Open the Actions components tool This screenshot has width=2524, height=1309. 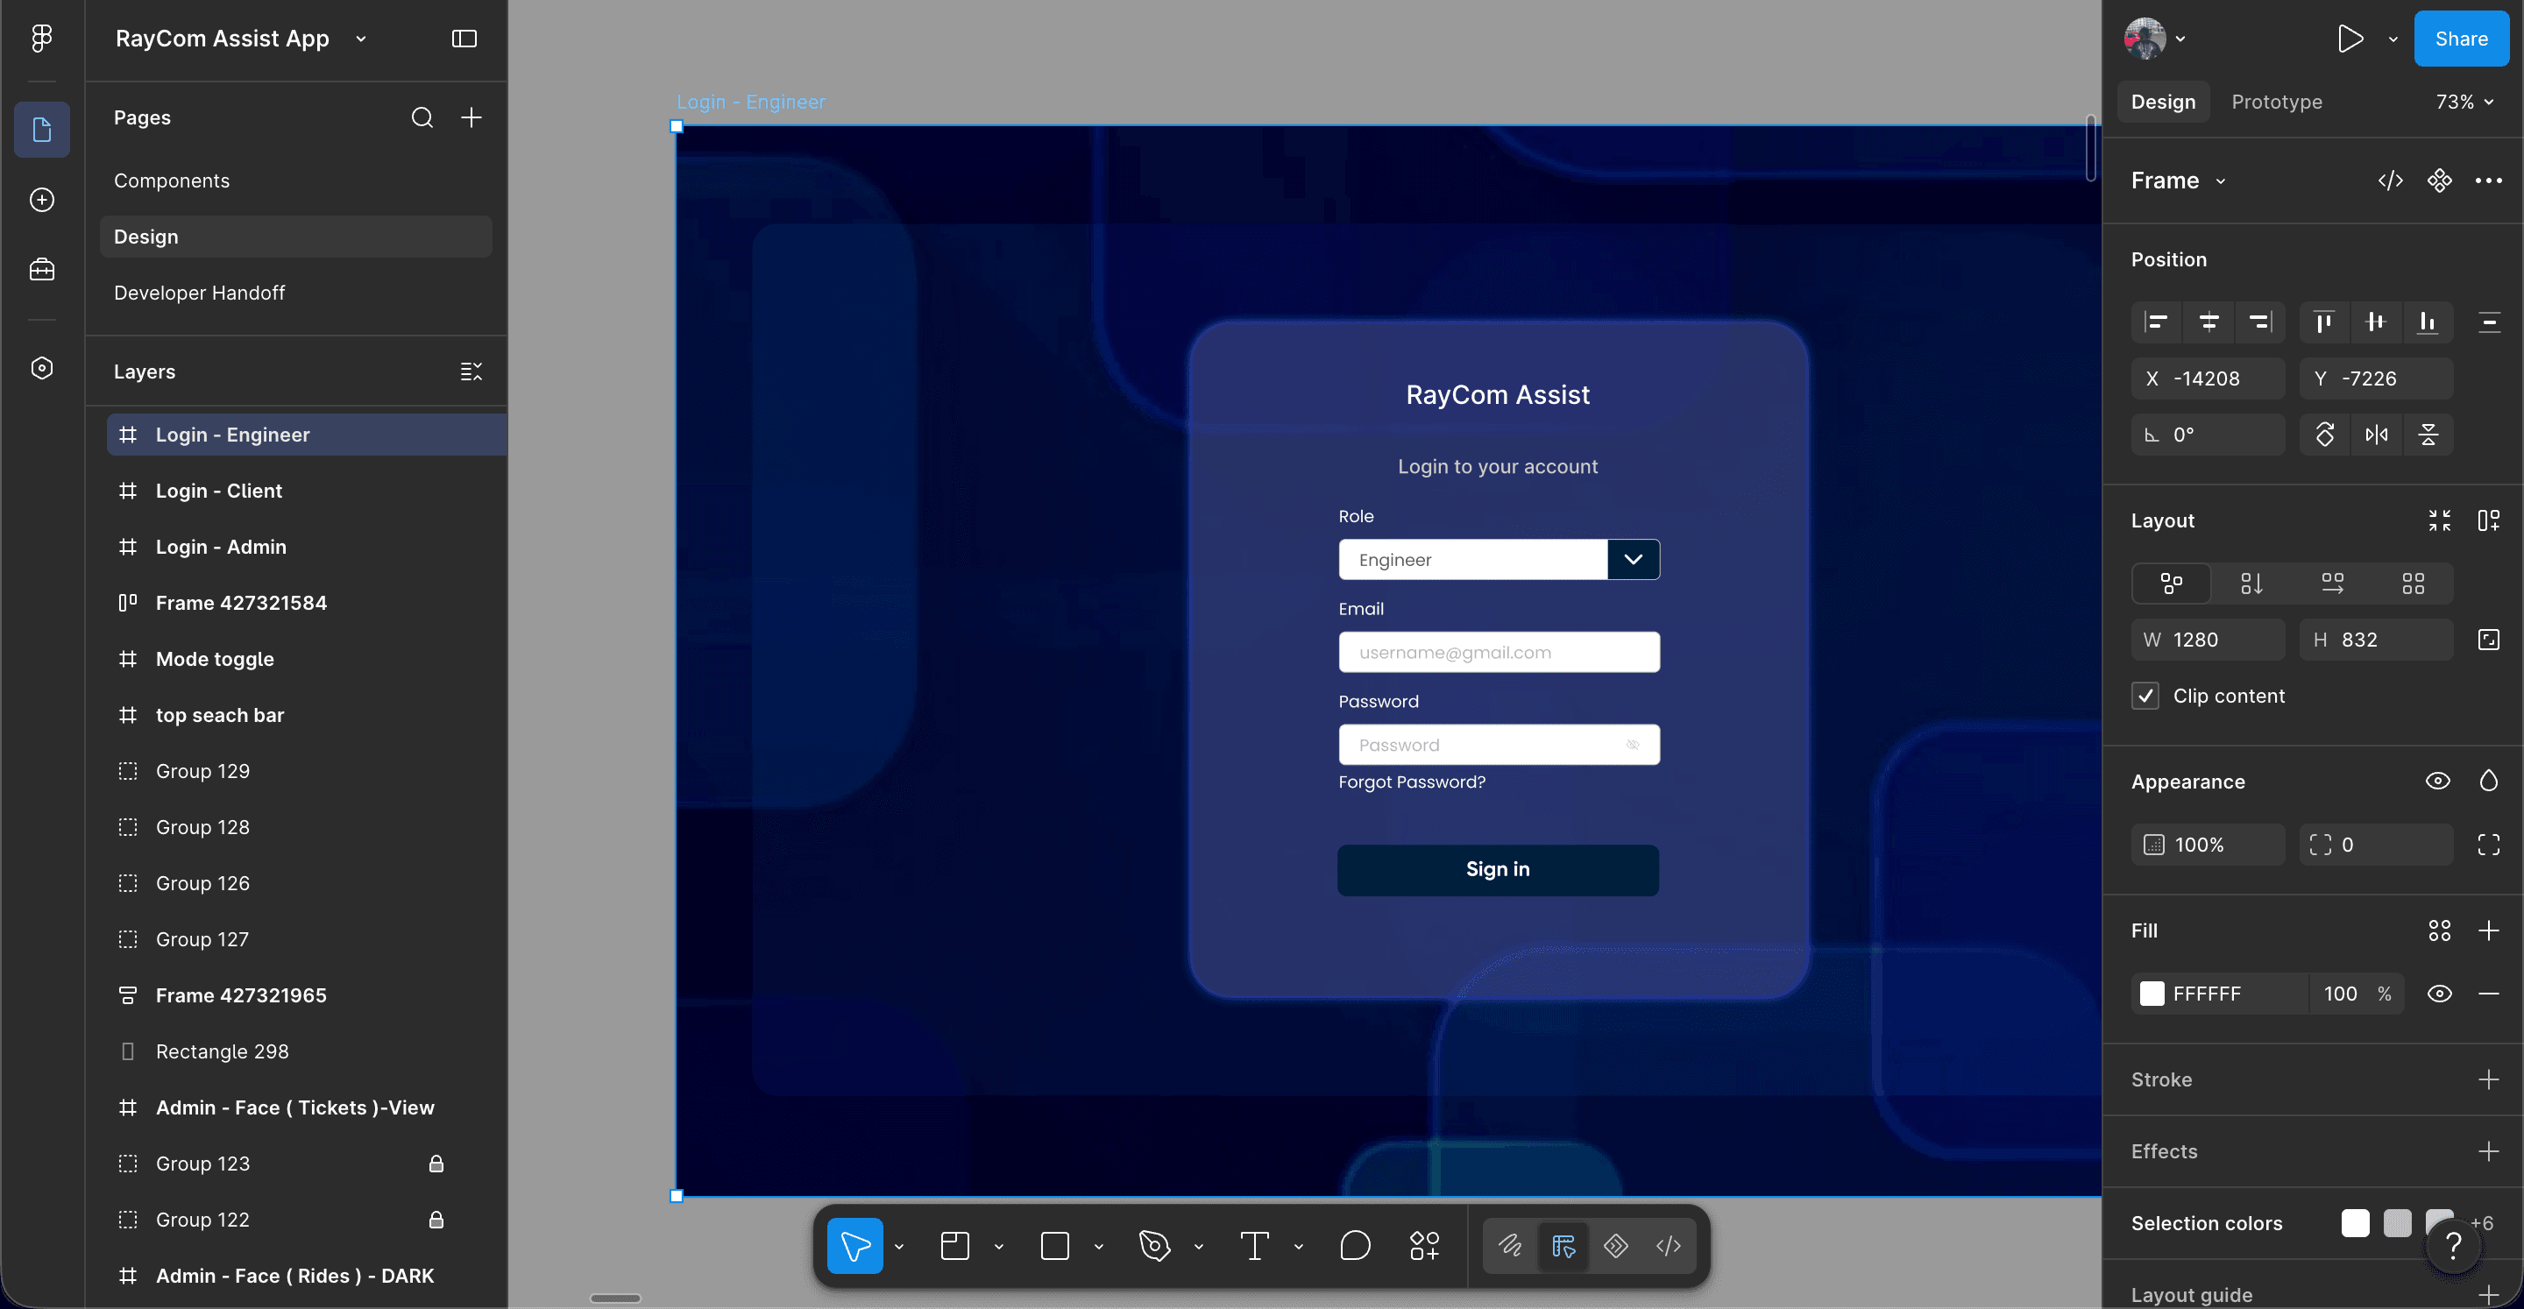coord(1423,1245)
